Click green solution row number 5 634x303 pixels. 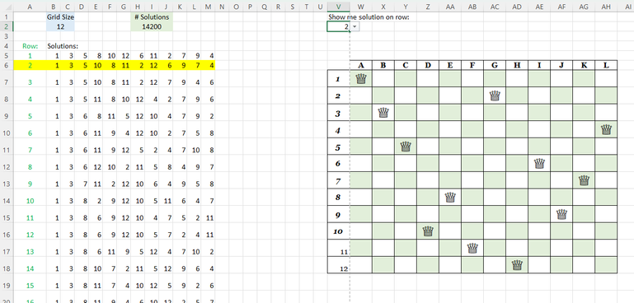30,116
